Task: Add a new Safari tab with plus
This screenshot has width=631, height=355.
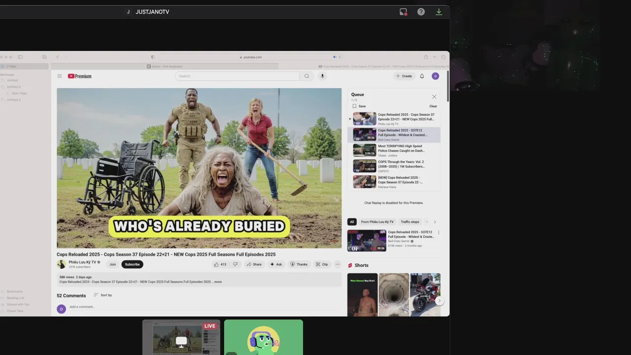Action: point(434,57)
